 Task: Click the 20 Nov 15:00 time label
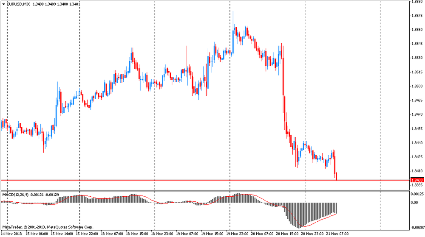(288, 234)
